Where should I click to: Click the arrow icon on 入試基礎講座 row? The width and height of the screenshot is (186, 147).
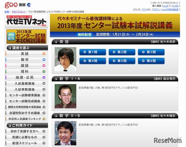(x=44, y=83)
